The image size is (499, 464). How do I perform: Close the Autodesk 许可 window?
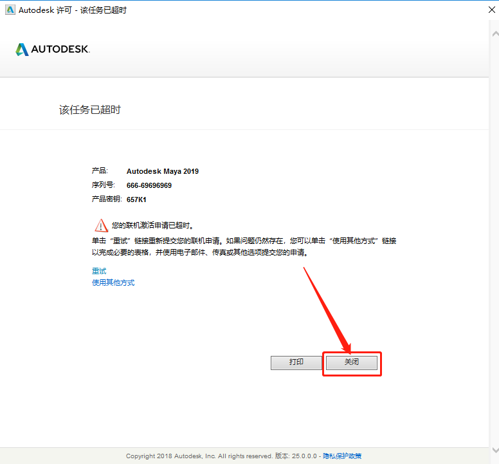492,10
